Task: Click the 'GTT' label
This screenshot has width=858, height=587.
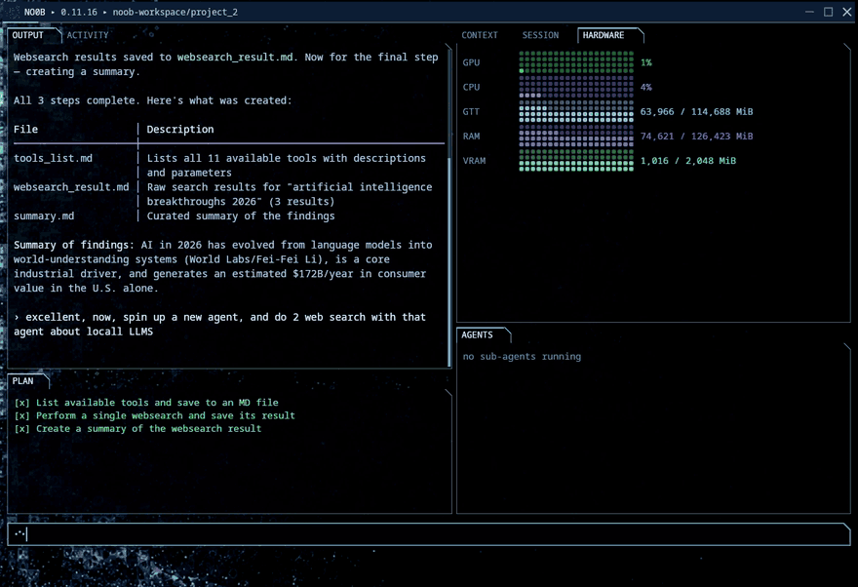Action: coord(471,111)
